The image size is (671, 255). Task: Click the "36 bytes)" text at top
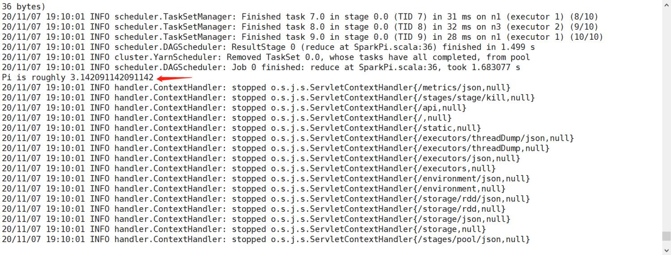[23, 7]
